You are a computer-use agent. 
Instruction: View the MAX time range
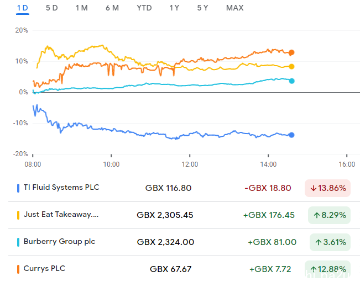pyautogui.click(x=234, y=8)
